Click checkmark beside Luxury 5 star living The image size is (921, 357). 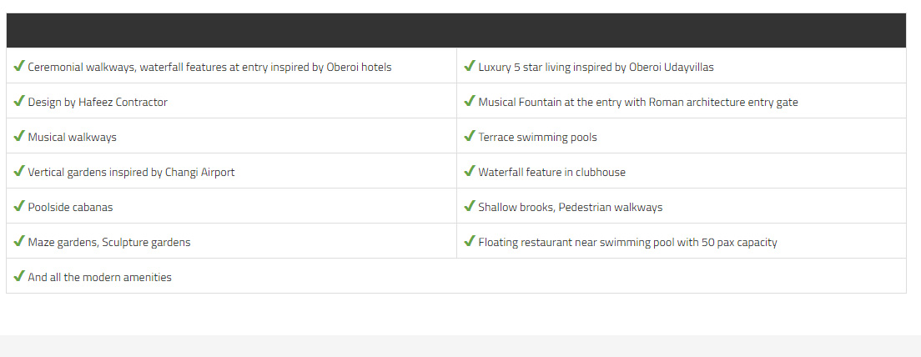(x=470, y=65)
